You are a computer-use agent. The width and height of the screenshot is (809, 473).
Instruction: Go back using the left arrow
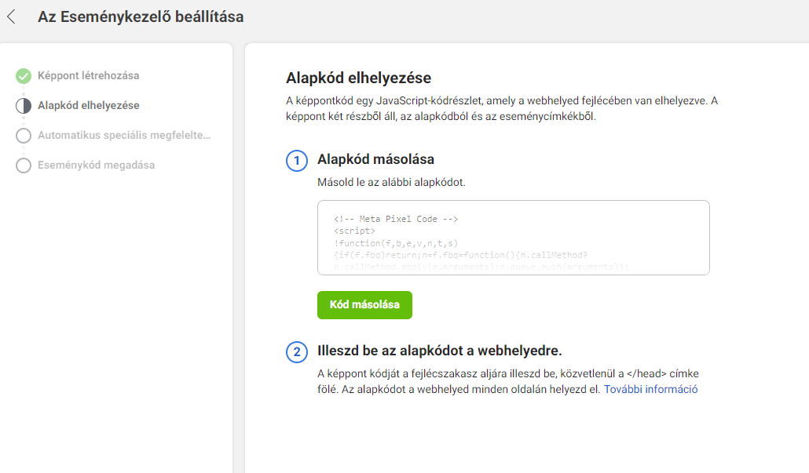coord(11,16)
